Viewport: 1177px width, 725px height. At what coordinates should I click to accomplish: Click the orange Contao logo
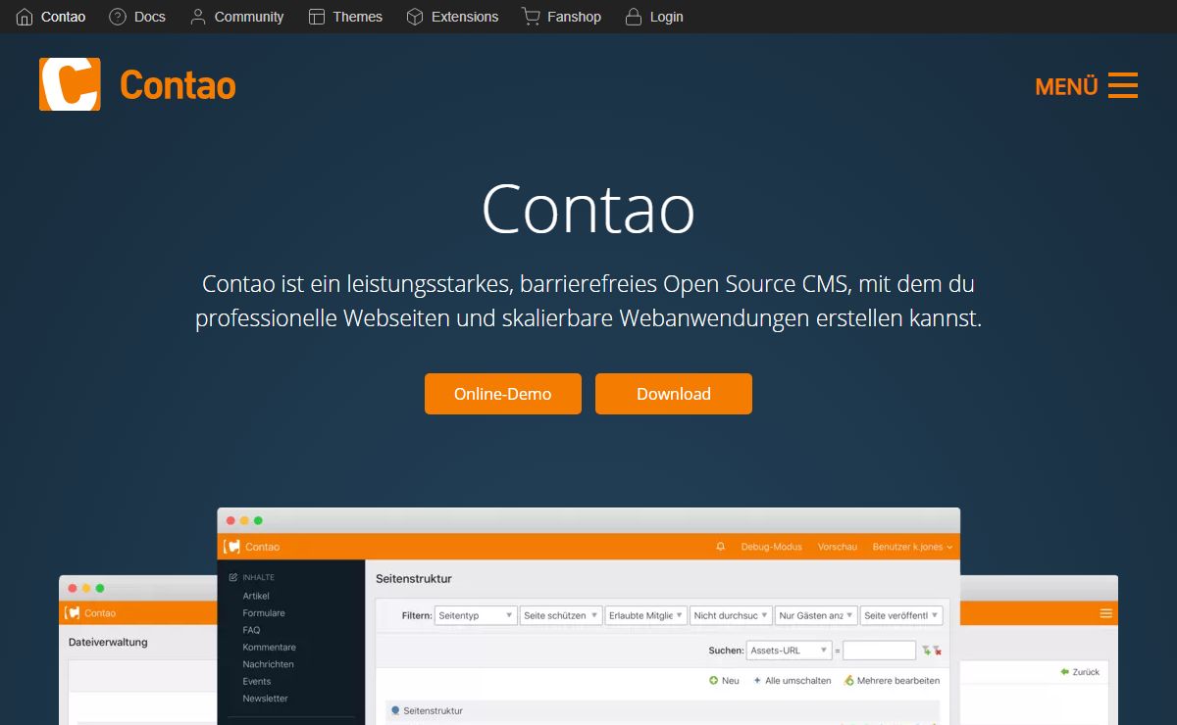click(70, 84)
